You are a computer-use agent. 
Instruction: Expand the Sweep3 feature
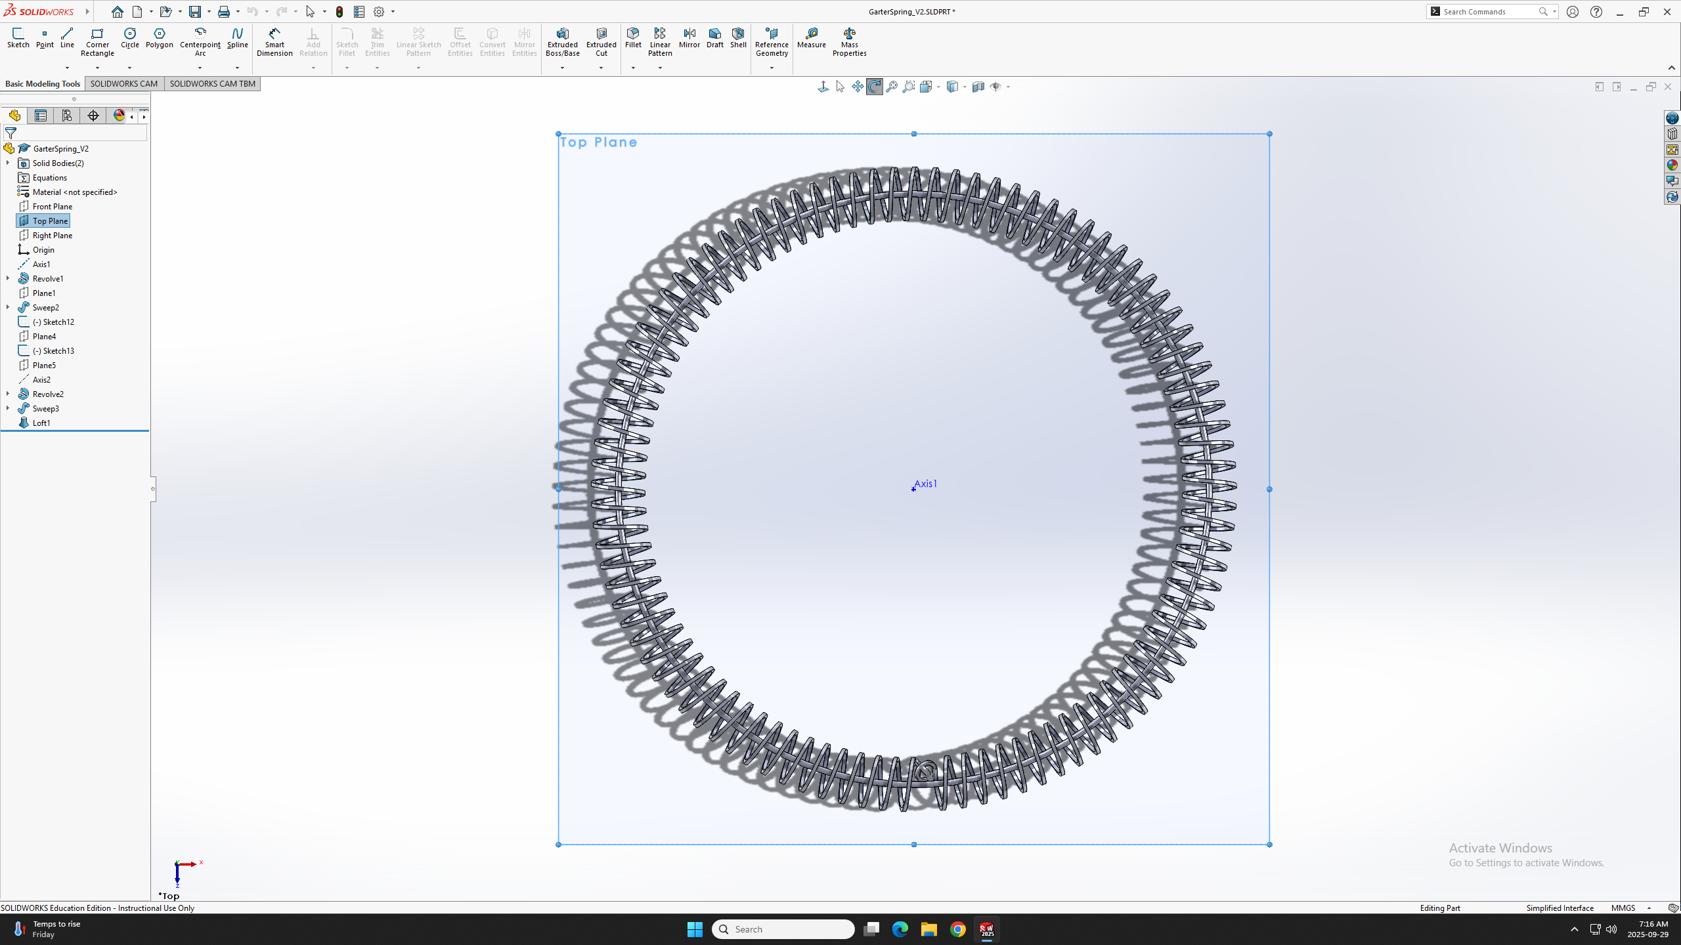click(x=8, y=408)
